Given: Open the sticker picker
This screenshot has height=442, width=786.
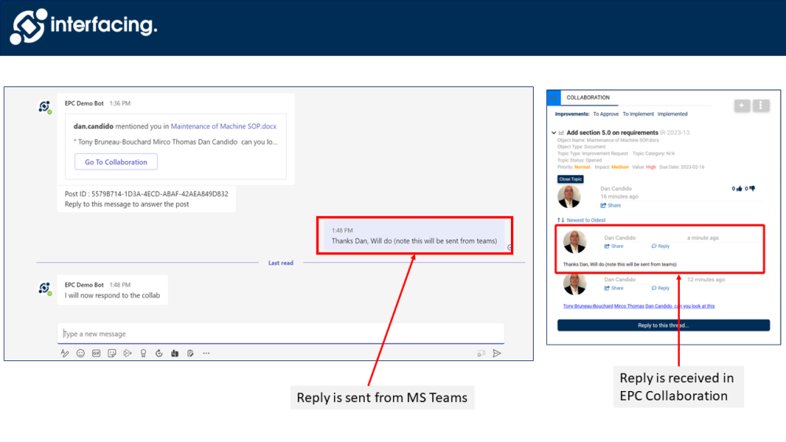Looking at the screenshot, I should [112, 353].
